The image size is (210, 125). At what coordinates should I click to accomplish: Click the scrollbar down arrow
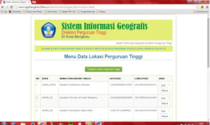(x=208, y=120)
